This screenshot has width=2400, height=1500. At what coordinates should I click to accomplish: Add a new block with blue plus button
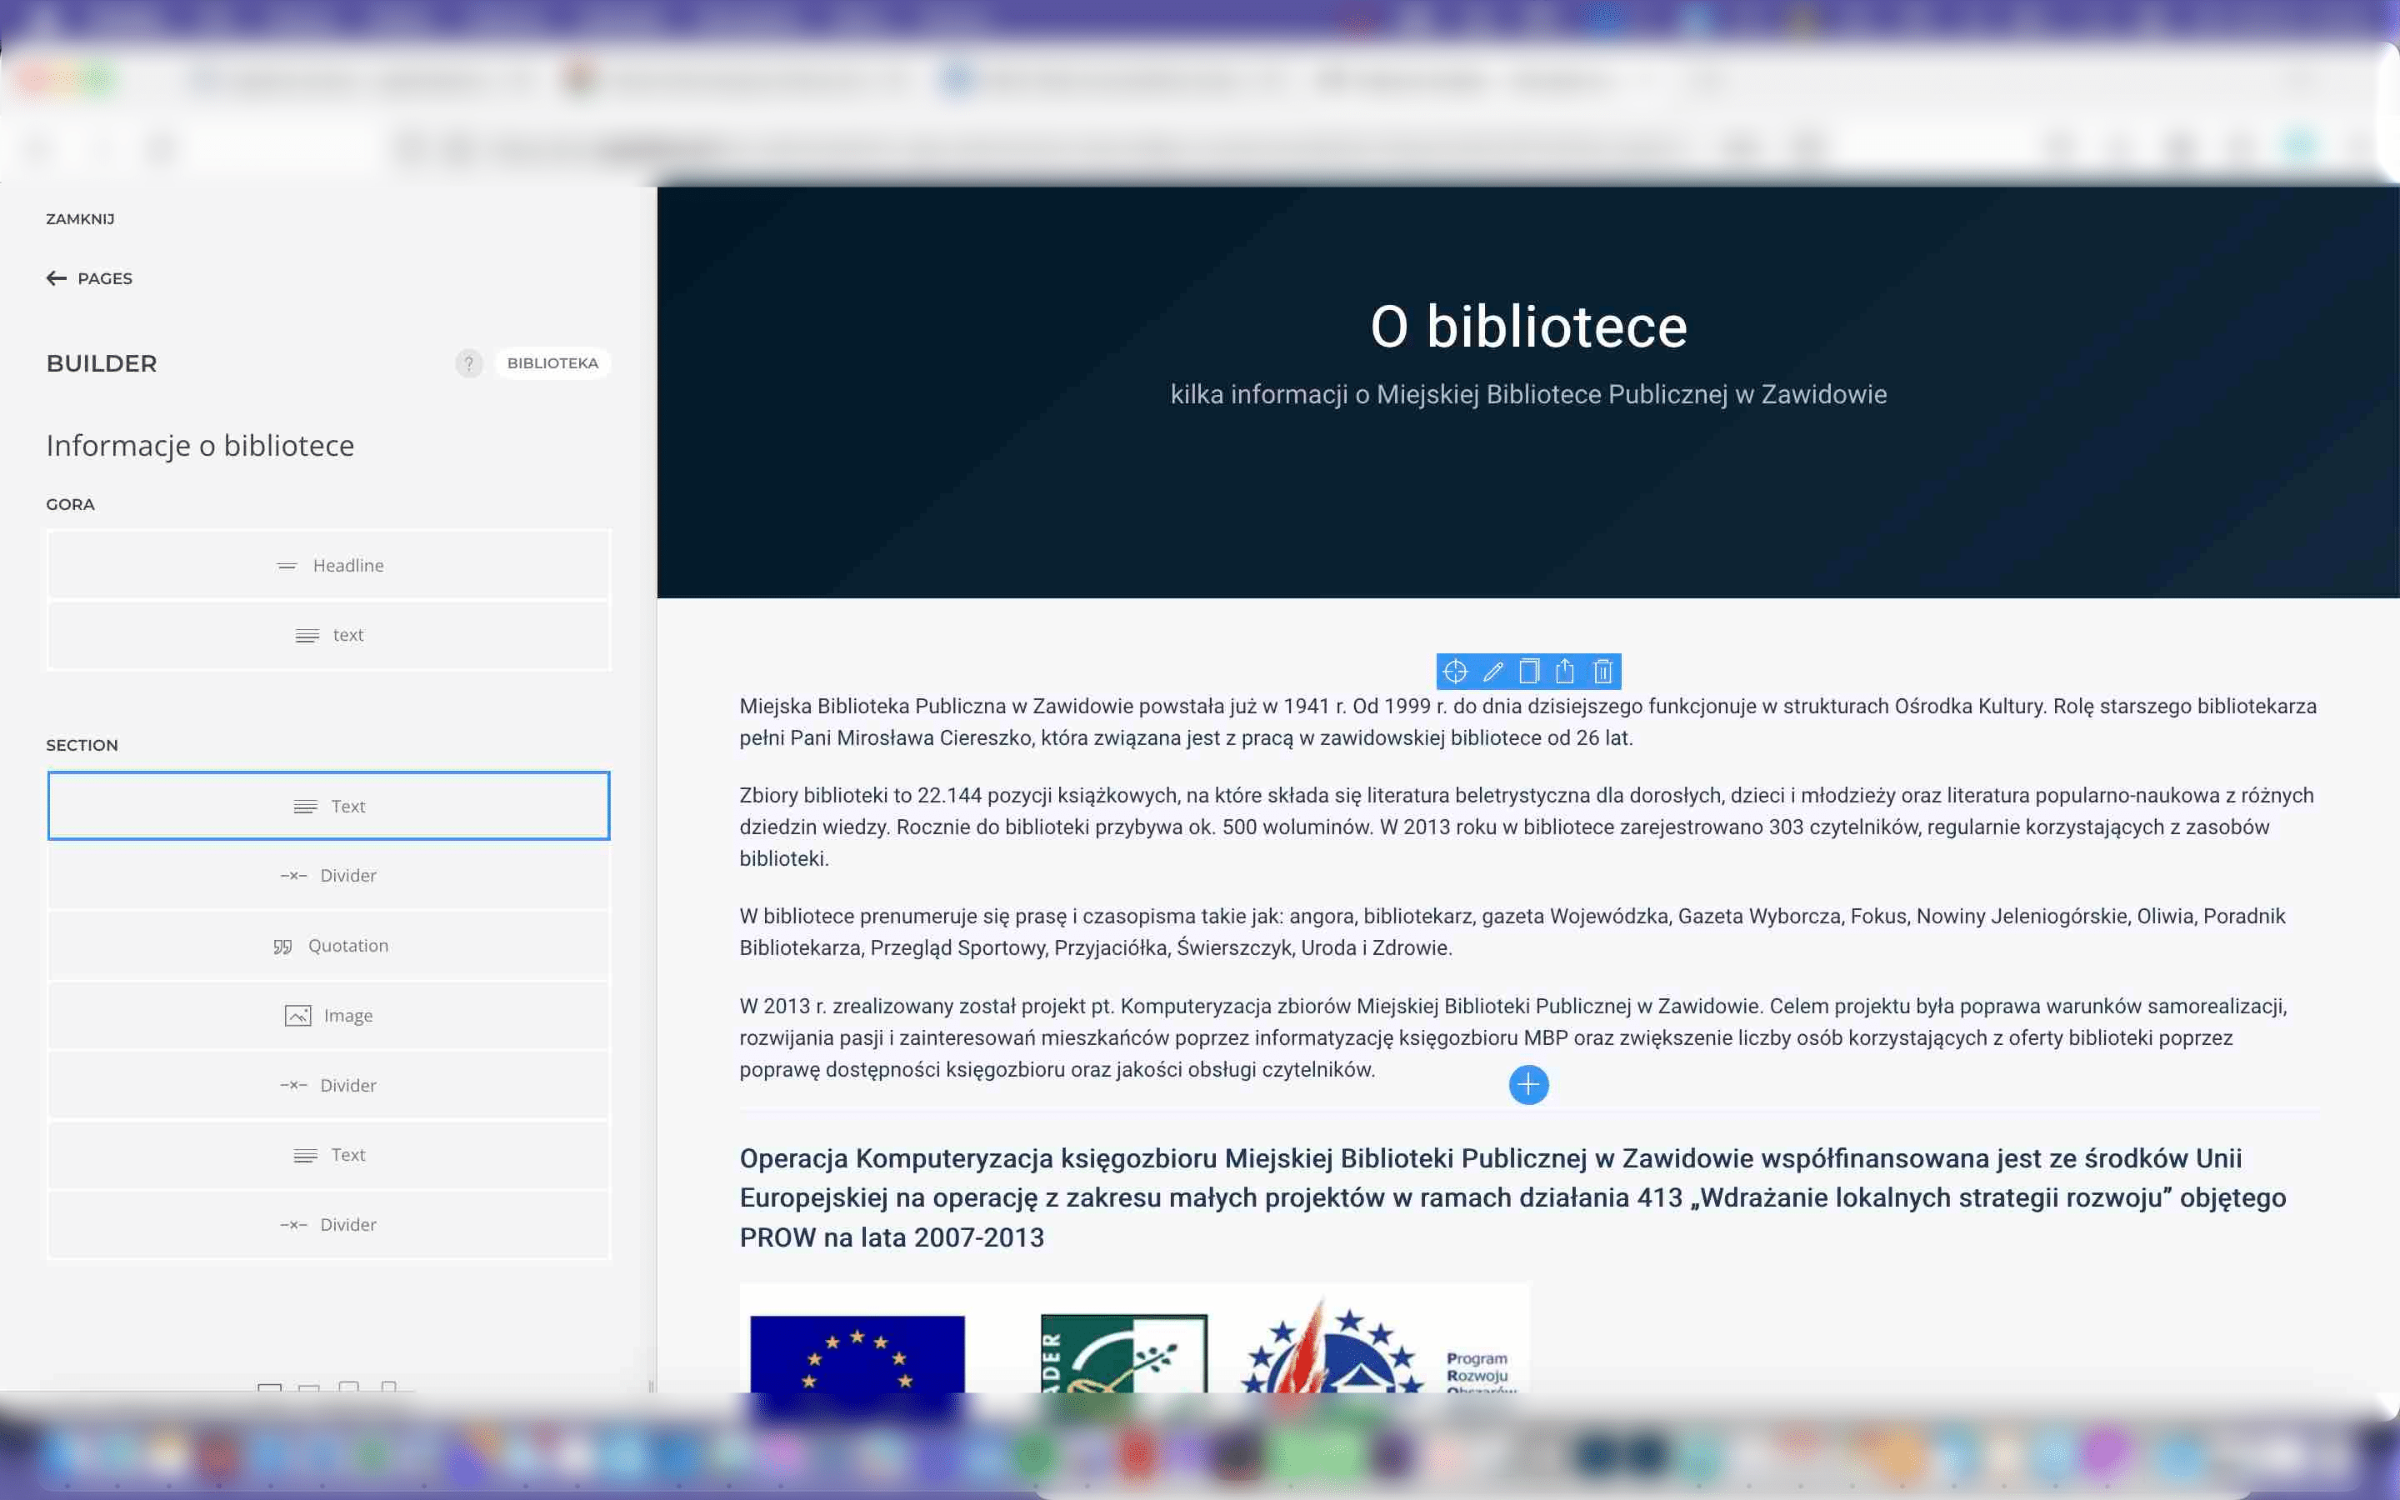click(1528, 1084)
